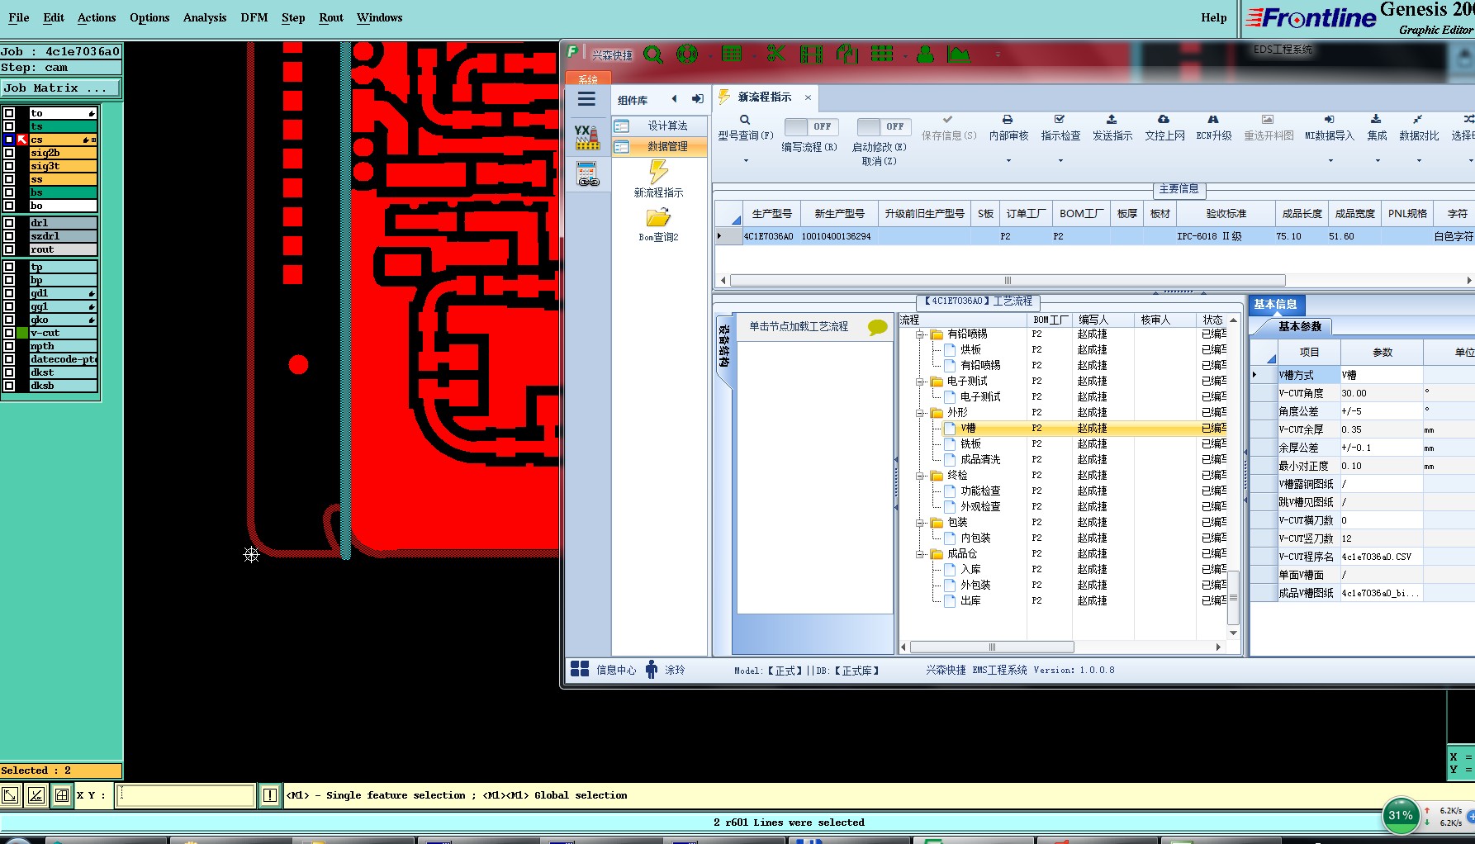Check the 'sig2b' layer checkbox

coord(9,153)
